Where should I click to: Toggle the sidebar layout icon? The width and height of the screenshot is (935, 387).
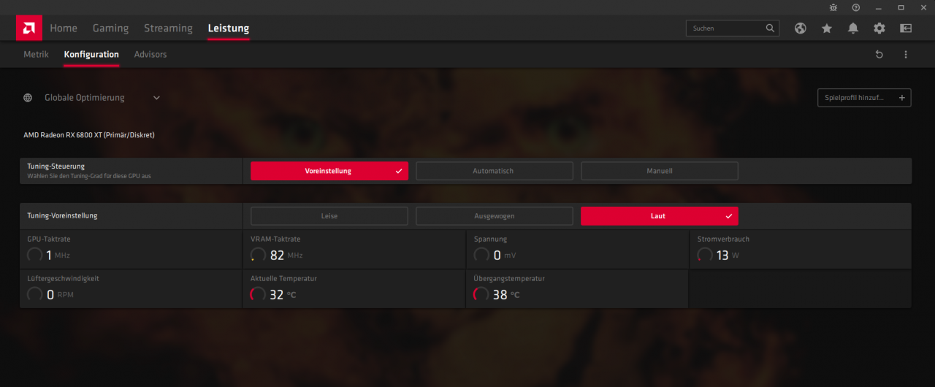(x=906, y=28)
